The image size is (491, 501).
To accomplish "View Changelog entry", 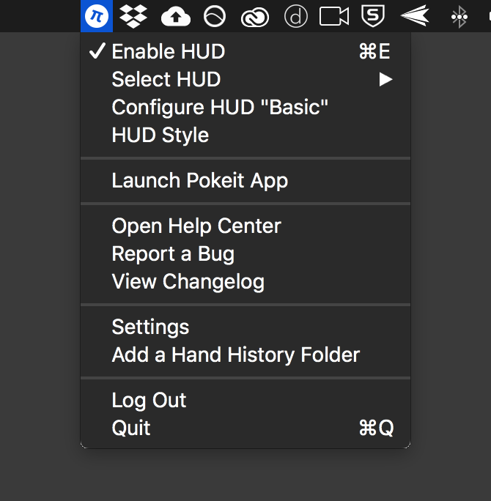I will (245, 281).
